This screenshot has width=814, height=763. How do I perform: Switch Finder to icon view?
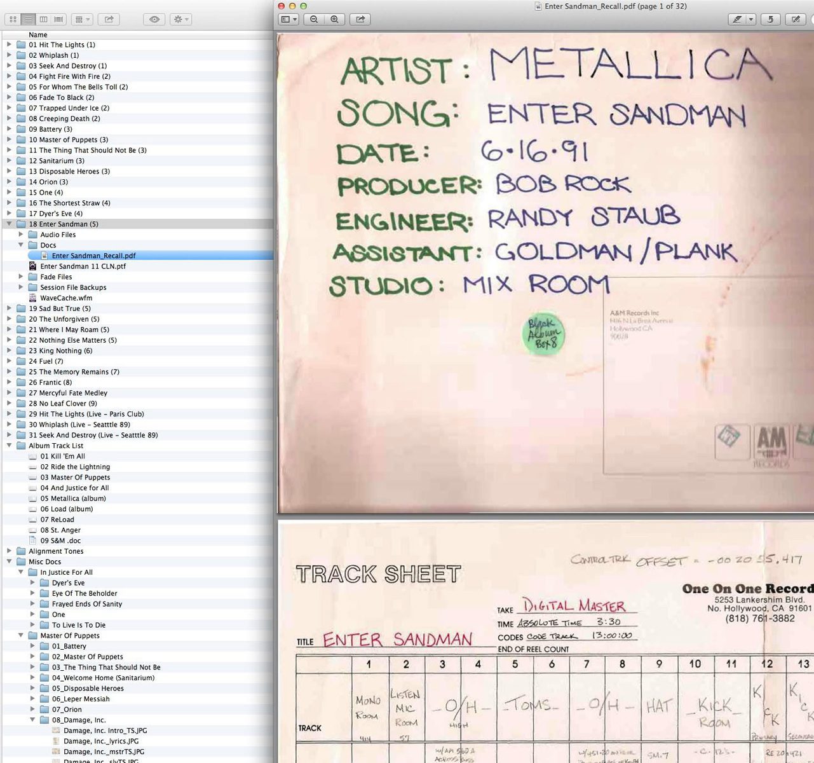pyautogui.click(x=13, y=20)
